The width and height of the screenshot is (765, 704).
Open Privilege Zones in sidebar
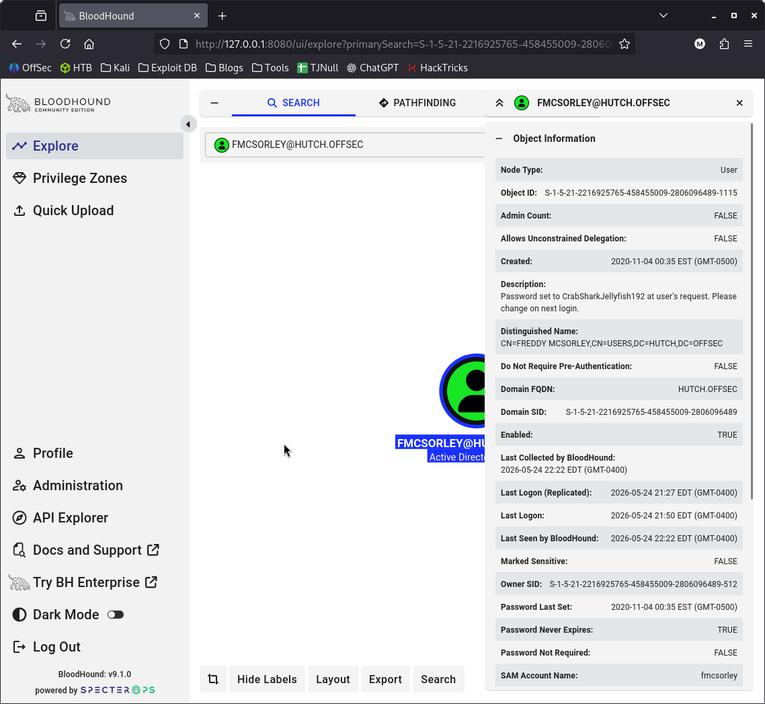(x=95, y=178)
